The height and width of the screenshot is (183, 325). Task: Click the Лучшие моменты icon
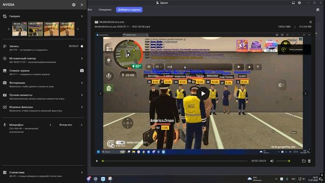coord(5,95)
